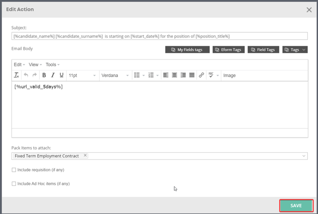Image resolution: width=318 pixels, height=214 pixels.
Task: Click Field Tags button
Action: click(263, 50)
